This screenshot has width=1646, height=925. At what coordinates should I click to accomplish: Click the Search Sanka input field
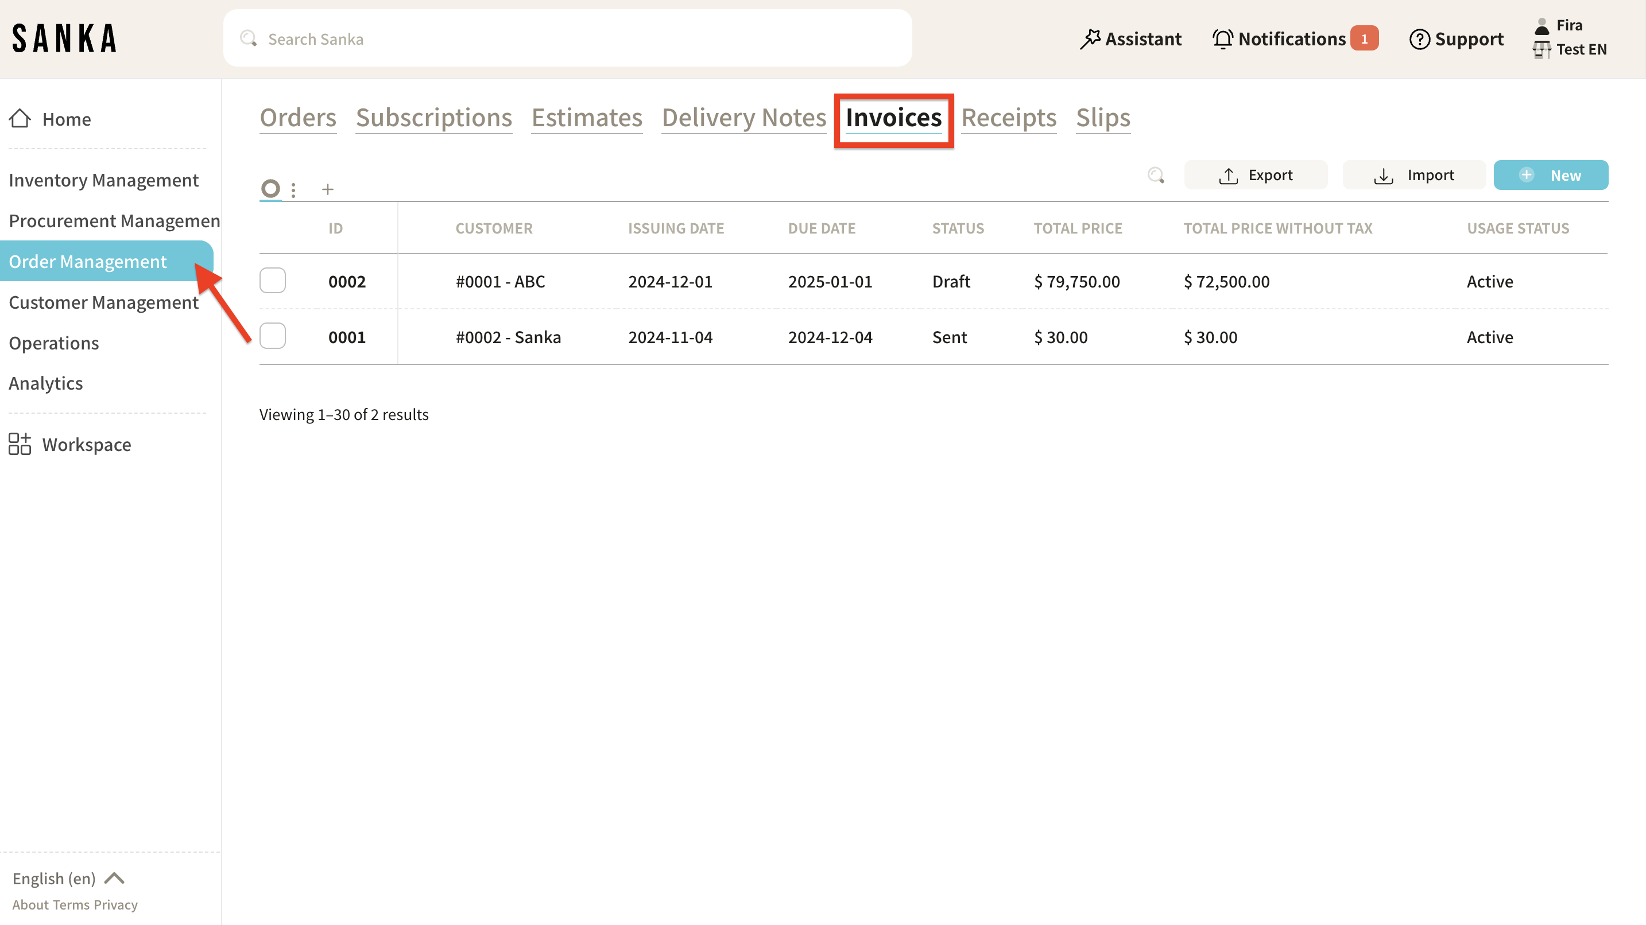coord(567,39)
